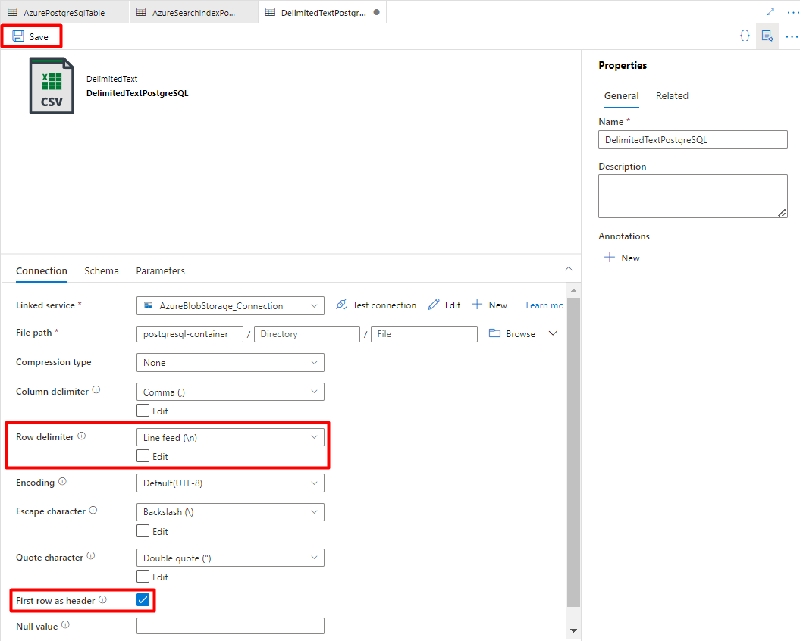Click the postgresql-container file path field
This screenshot has width=800, height=641.
(190, 334)
